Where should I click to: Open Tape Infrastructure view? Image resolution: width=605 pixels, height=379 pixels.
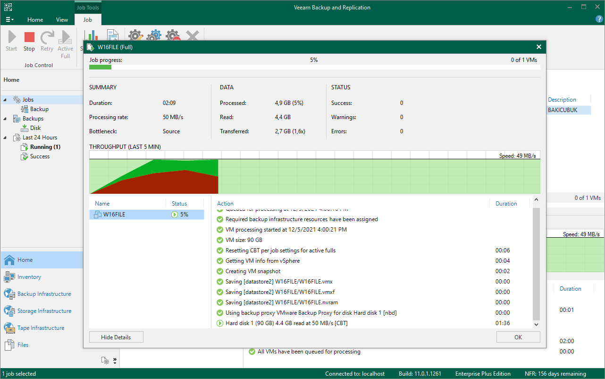coord(41,328)
